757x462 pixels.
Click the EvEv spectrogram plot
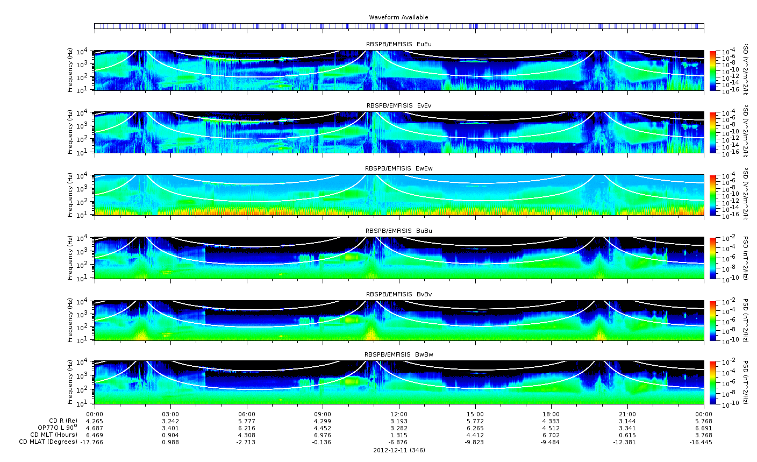point(399,132)
